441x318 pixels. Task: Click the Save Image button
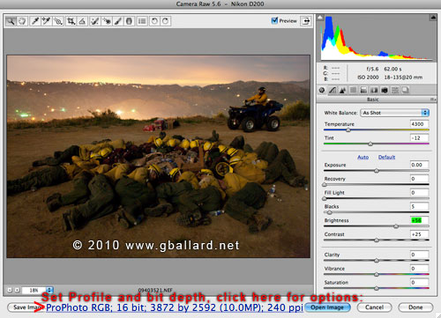(26, 307)
